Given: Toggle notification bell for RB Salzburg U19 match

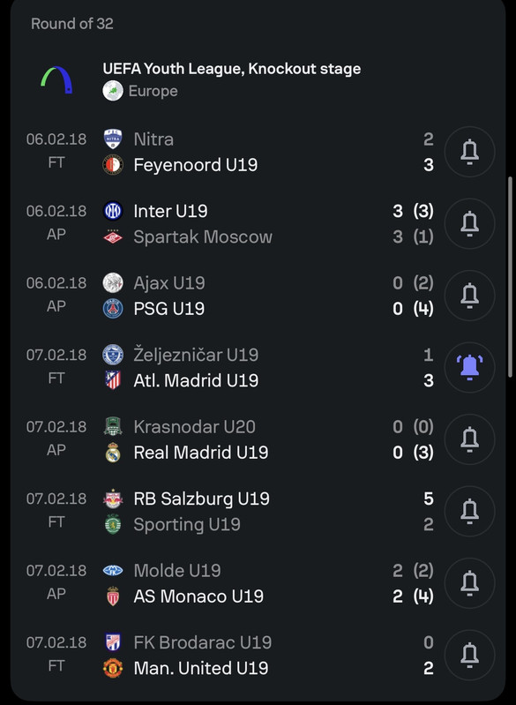Looking at the screenshot, I should tap(470, 512).
